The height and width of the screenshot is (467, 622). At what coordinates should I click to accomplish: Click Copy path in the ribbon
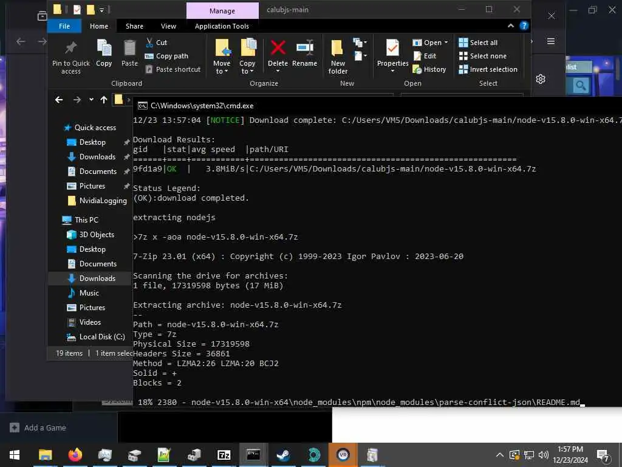click(166, 56)
